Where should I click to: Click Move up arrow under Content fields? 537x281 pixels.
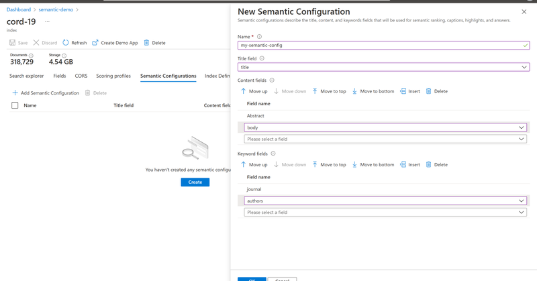click(244, 91)
